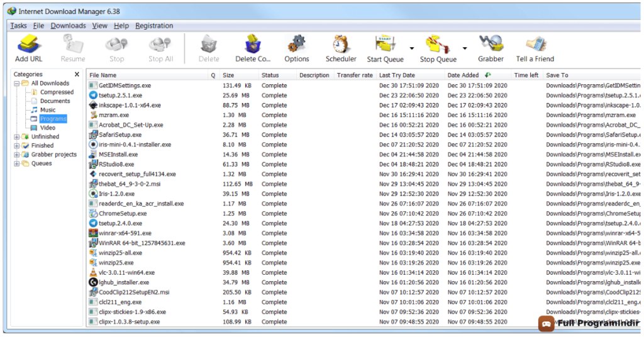Open the View menu
Viewport: 644px width, 337px height.
pyautogui.click(x=99, y=25)
